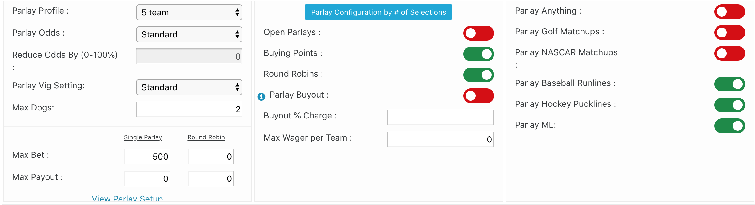Disable the Buying Points toggle
The height and width of the screenshot is (205, 755).
coord(478,54)
